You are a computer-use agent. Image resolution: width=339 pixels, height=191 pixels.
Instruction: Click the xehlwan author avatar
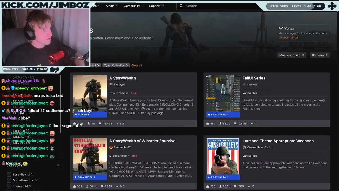[x=244, y=84]
